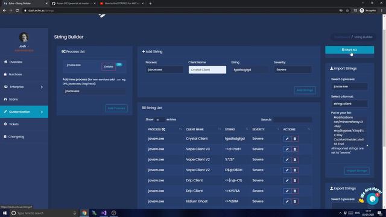386x217 pixels.
Task: Click the Client Name input field
Action: (207, 70)
